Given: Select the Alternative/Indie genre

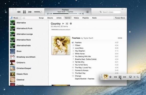Looking at the screenshot, I should [29, 46].
